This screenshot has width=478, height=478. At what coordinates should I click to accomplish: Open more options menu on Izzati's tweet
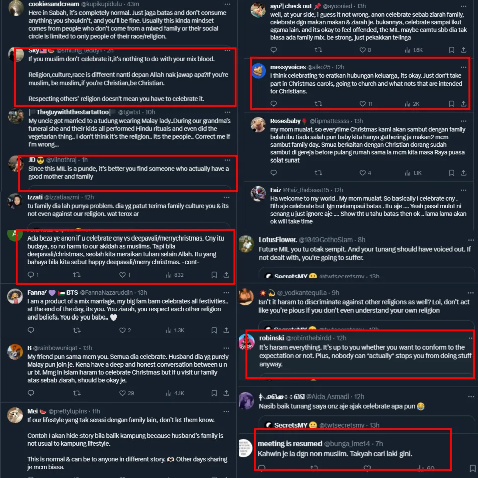pyautogui.click(x=226, y=197)
